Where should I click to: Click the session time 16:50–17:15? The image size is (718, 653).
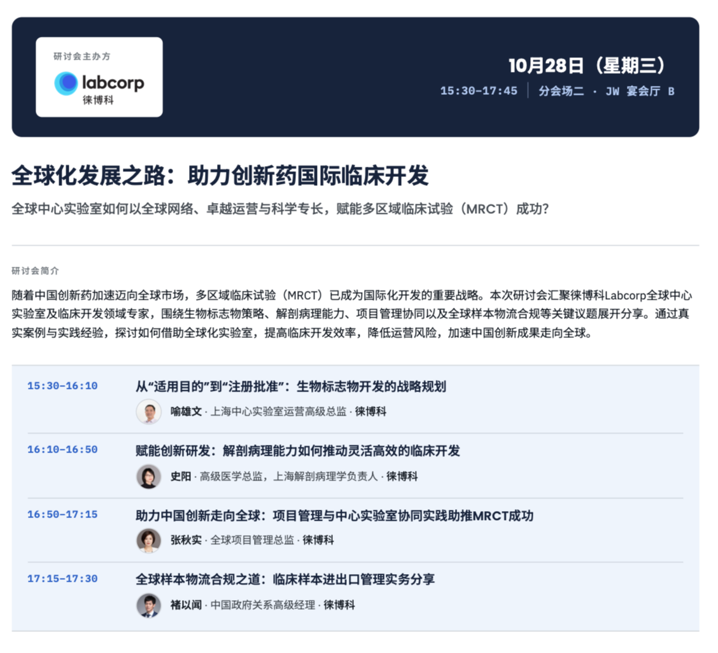62,515
